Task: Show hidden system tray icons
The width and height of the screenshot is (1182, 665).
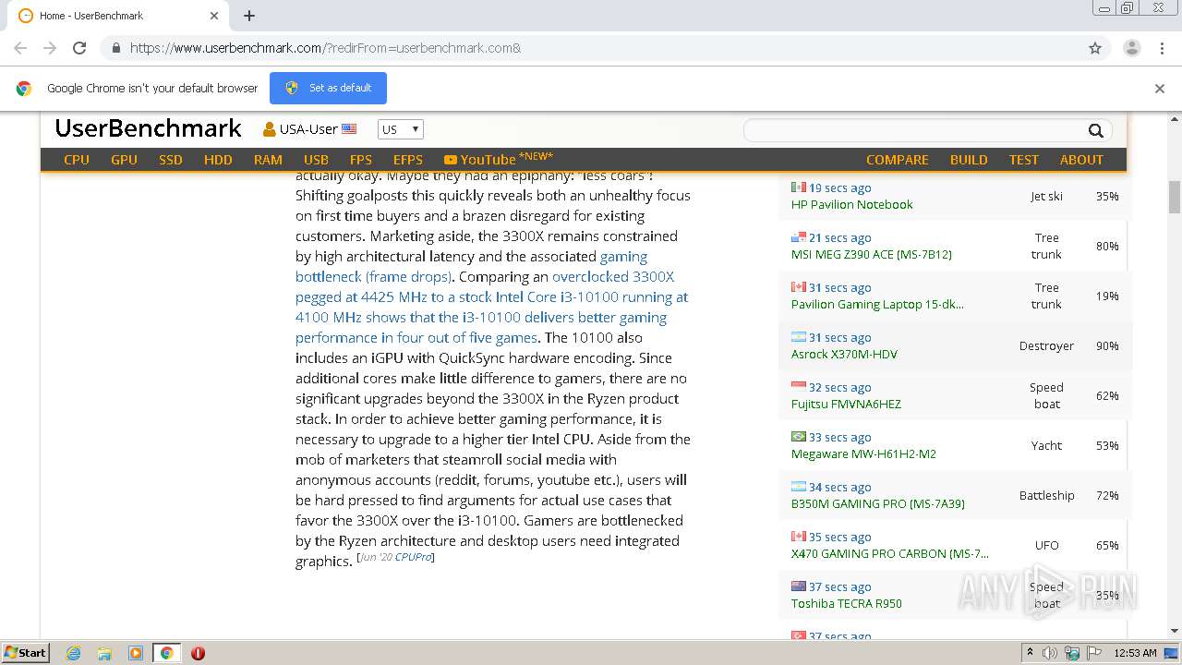Action: [1030, 653]
